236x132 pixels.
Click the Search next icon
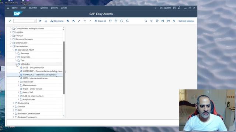(x=152, y=21)
